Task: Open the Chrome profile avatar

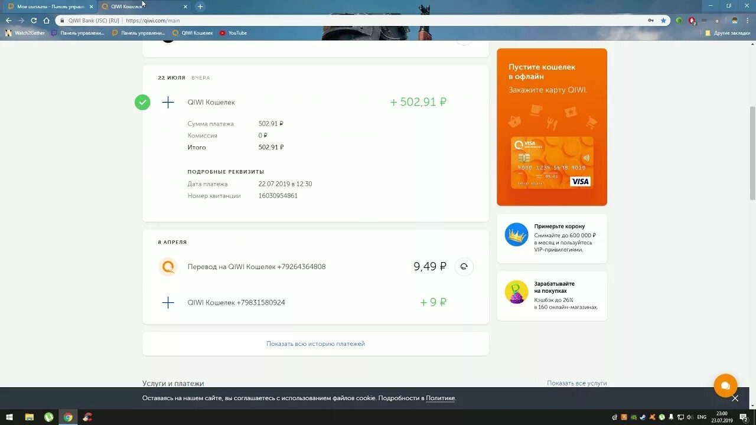Action: click(734, 20)
